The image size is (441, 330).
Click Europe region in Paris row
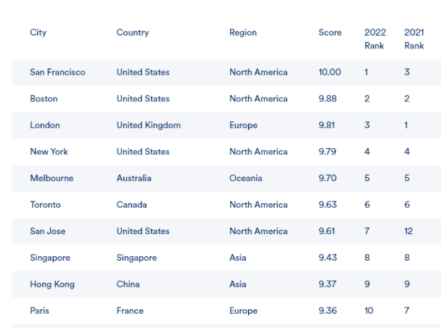pos(244,311)
